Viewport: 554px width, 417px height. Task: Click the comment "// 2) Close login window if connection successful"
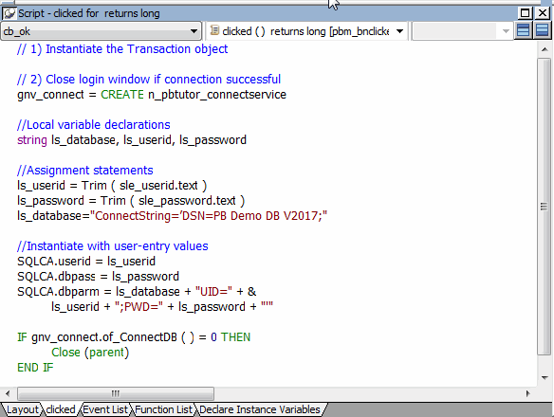point(149,80)
